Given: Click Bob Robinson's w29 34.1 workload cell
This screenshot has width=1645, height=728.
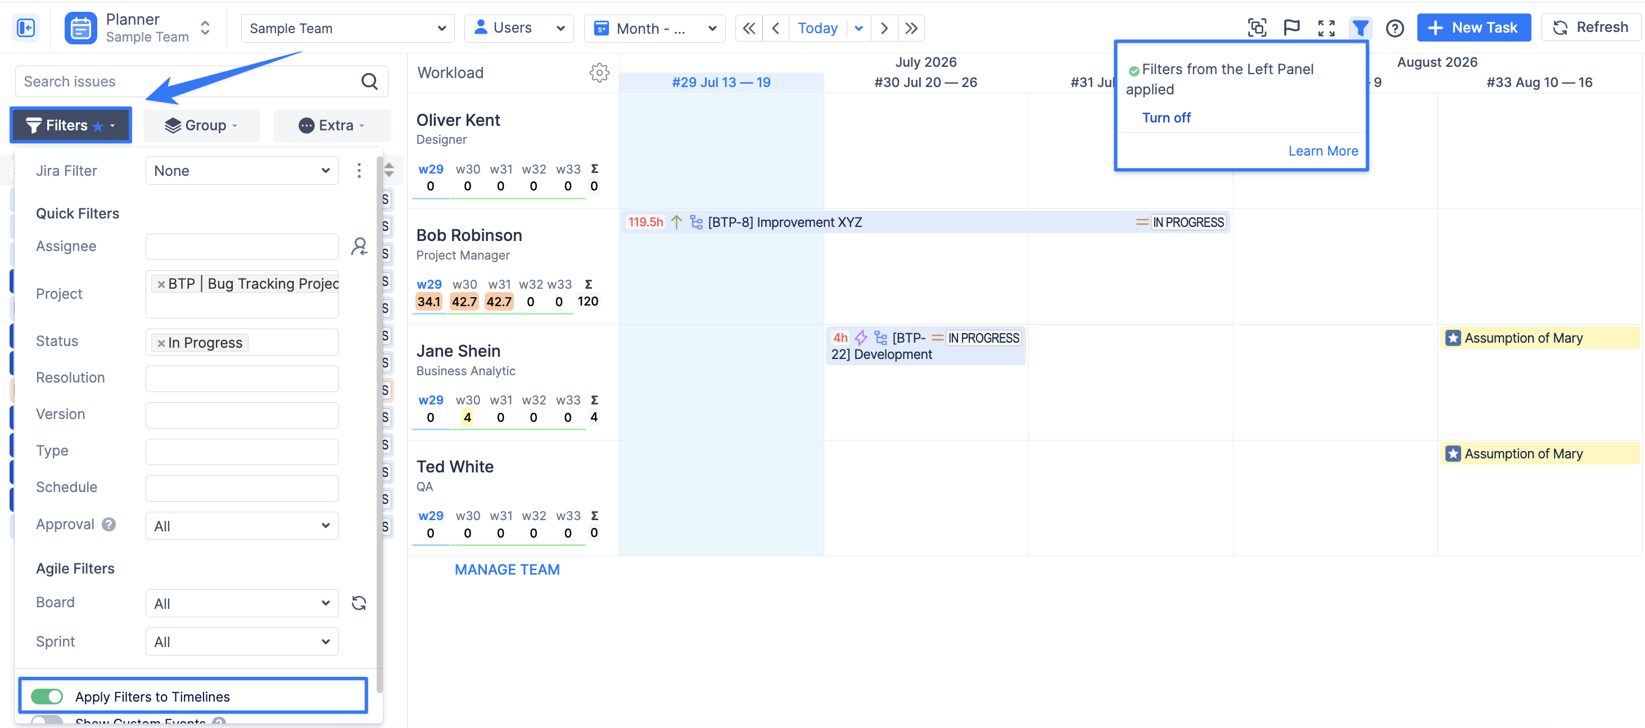Looking at the screenshot, I should click(429, 301).
